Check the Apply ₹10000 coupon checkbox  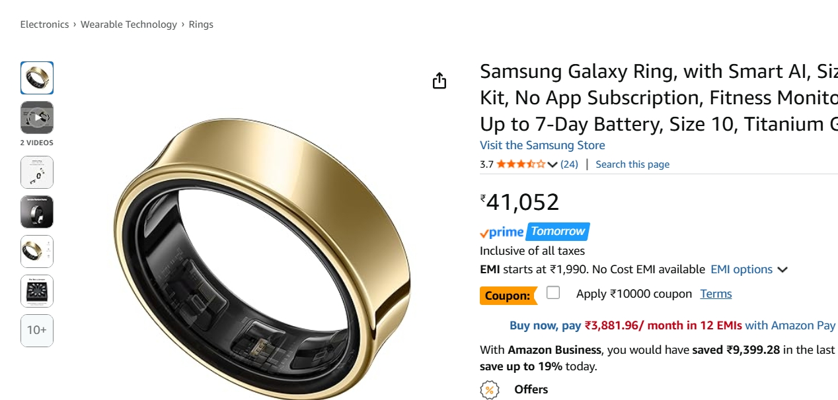552,293
